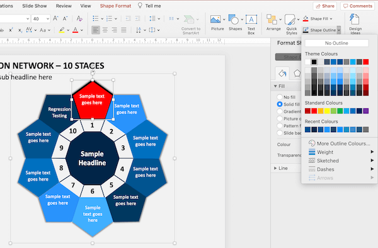This screenshot has height=248, width=378.
Task: Select No fill radio option
Action: pos(280,97)
